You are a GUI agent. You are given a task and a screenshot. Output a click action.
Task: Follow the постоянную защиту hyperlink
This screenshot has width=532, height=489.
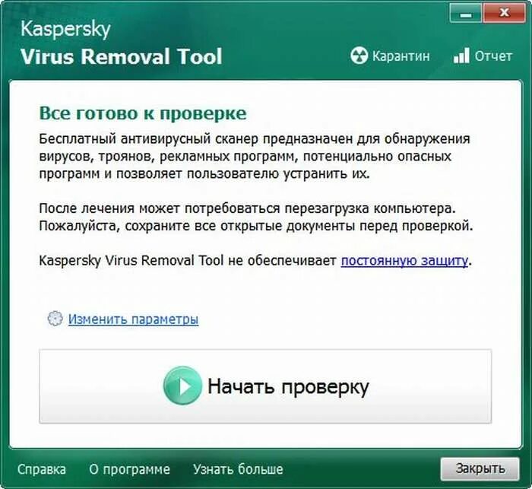404,261
